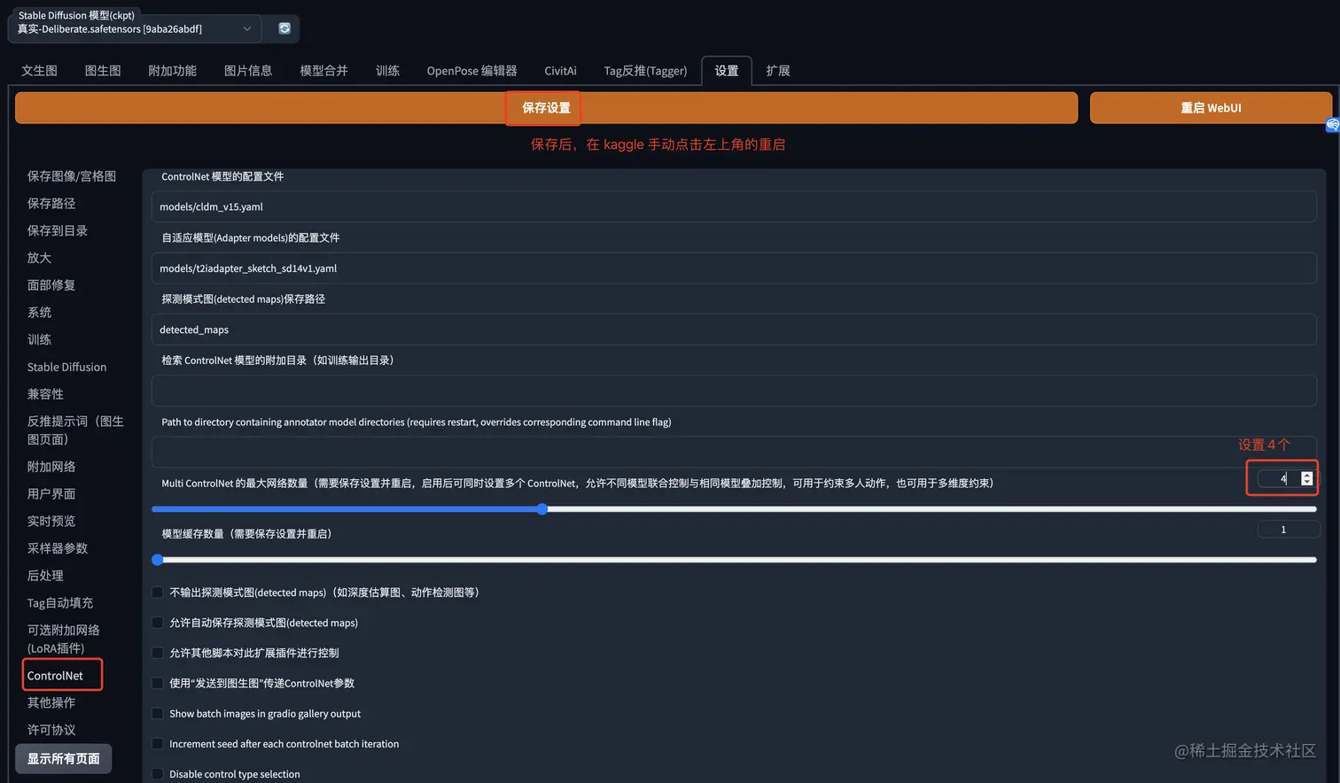This screenshot has width=1340, height=783.
Task: Open Stable Diffusion settings section
Action: point(66,367)
